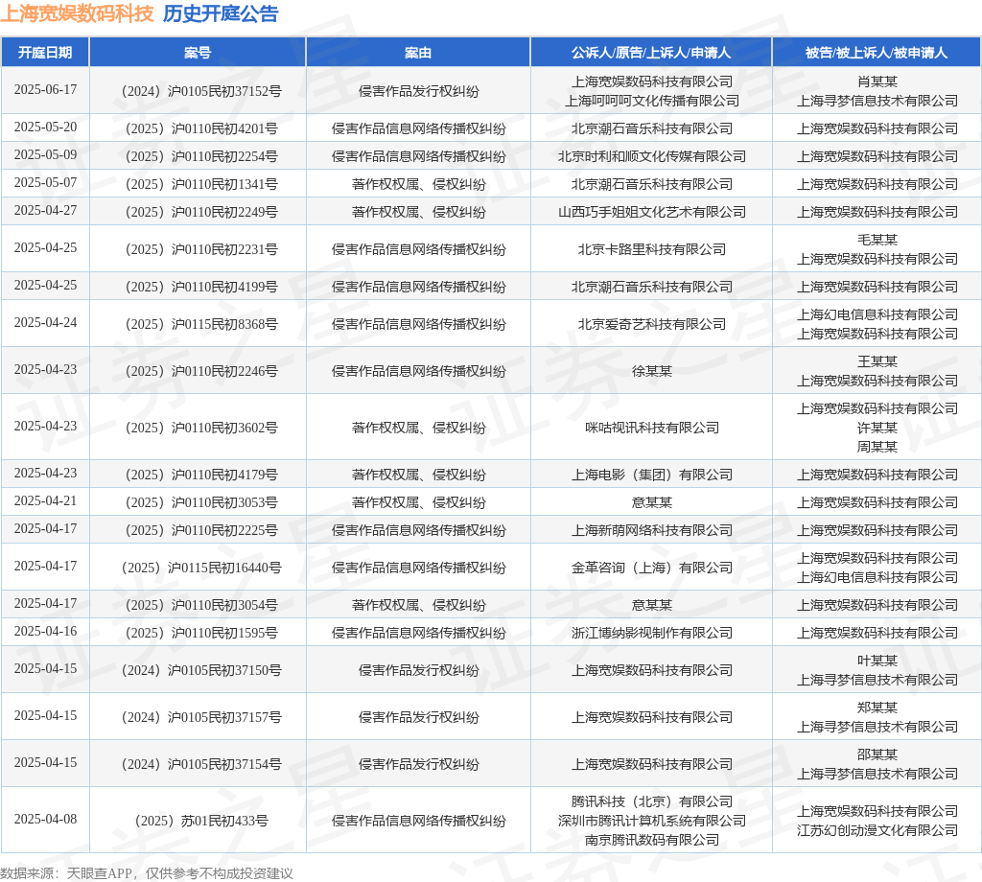This screenshot has height=882, width=982.
Task: Select plaintiff 北京时利和顺文化传媒有限公司
Action: pyautogui.click(x=652, y=156)
